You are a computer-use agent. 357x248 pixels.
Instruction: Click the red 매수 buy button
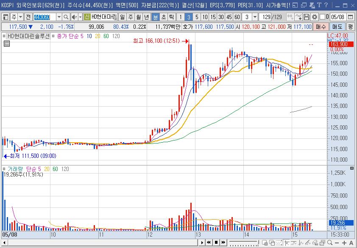[x=321, y=27]
